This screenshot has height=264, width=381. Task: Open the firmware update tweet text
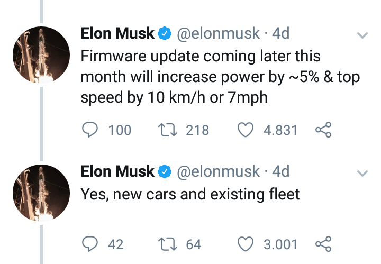point(220,77)
